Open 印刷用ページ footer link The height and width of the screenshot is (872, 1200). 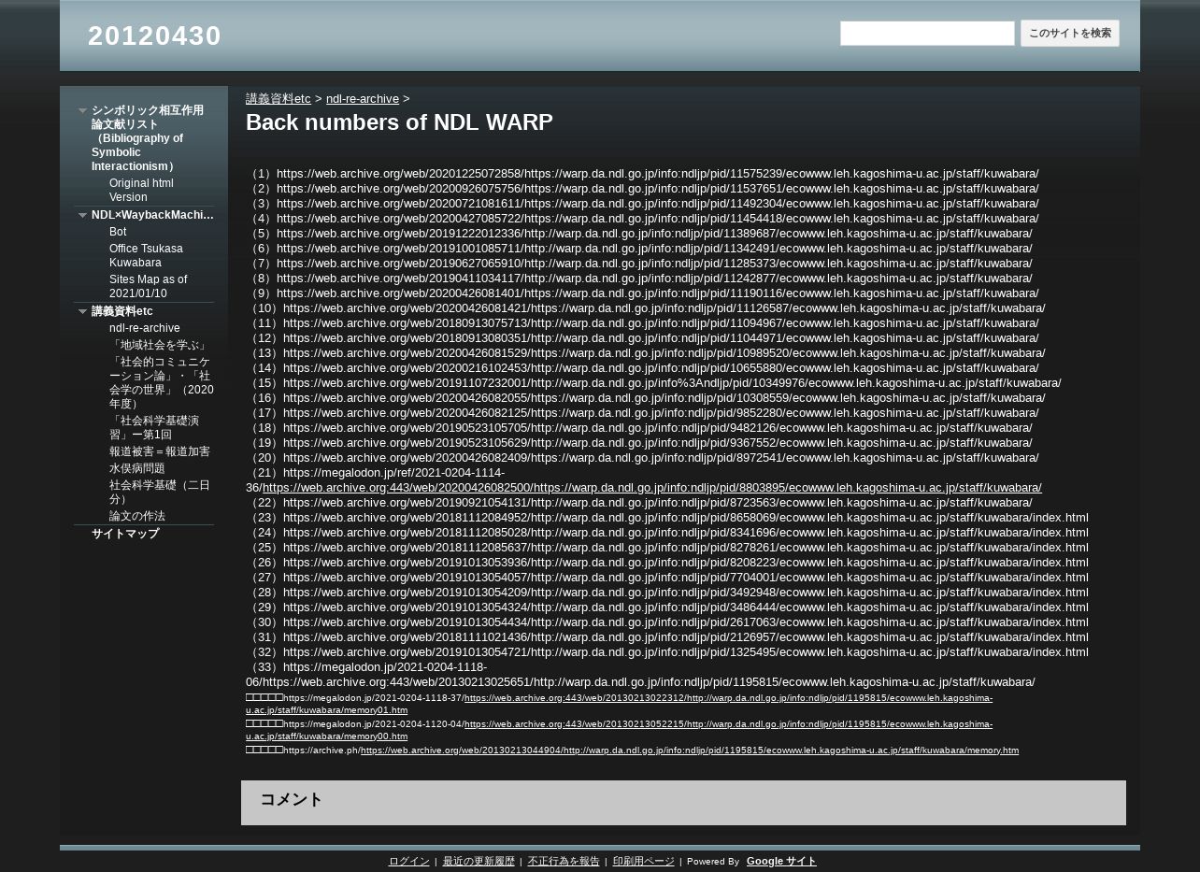pos(643,862)
